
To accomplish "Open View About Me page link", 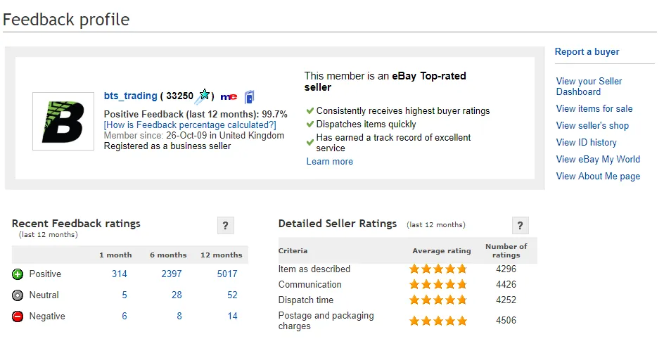I will (x=598, y=177).
